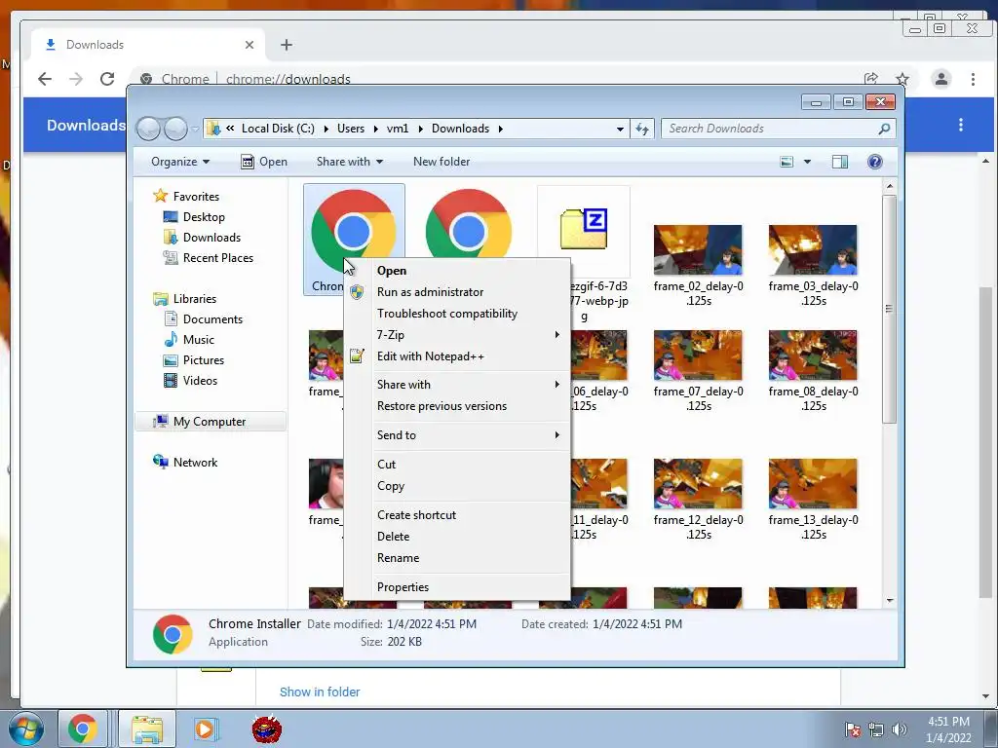This screenshot has width=998, height=748.
Task: Click Local Disk (C:) in the breadcrumb
Action: pos(278,129)
